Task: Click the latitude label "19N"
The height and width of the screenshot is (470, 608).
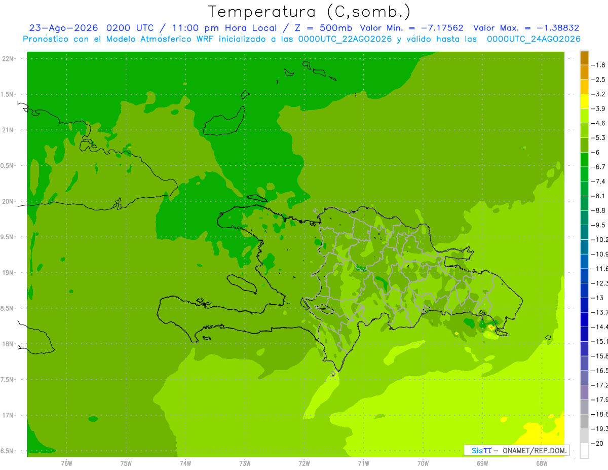Action: coord(8,273)
